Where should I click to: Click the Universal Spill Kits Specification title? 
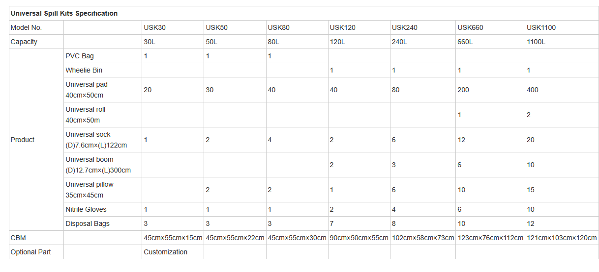[64, 13]
